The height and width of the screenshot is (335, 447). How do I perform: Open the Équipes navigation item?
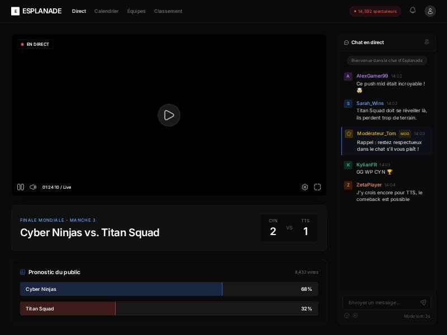click(136, 11)
